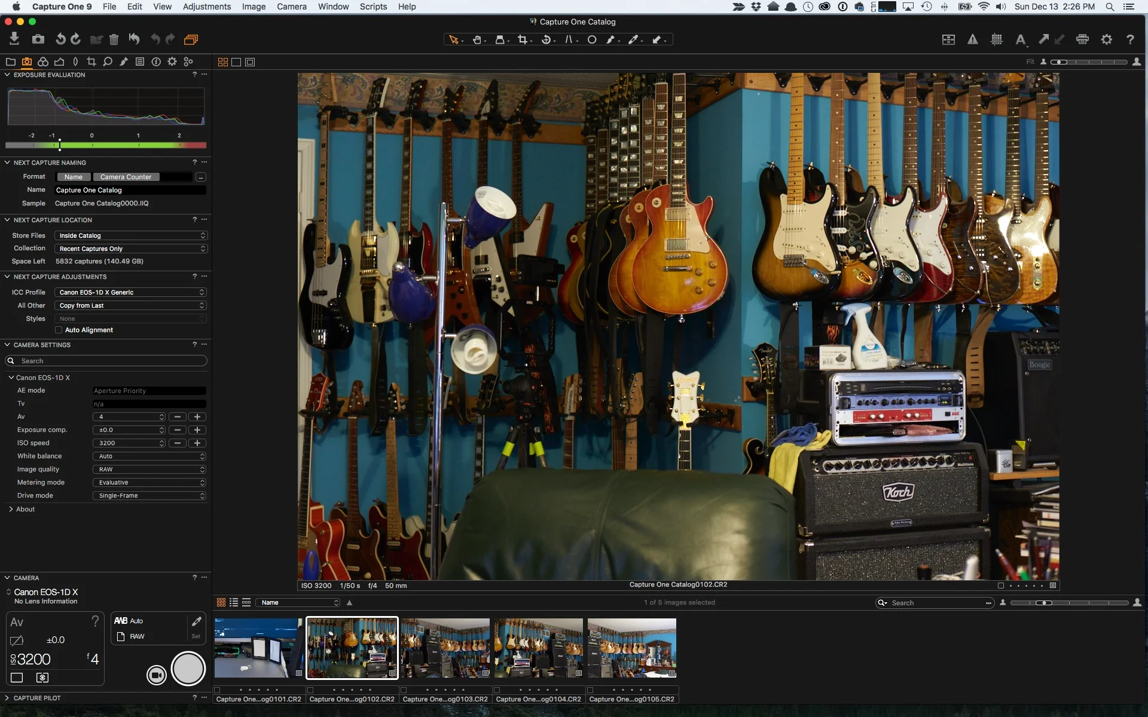Click the trash delete icon in toolbar
Image resolution: width=1148 pixels, height=717 pixels.
coord(114,39)
